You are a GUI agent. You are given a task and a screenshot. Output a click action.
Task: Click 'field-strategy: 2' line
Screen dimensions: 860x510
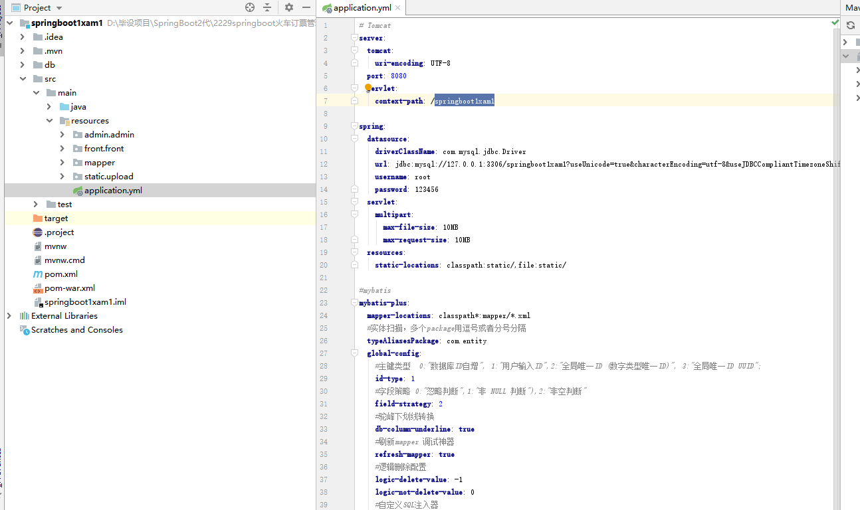click(x=409, y=404)
